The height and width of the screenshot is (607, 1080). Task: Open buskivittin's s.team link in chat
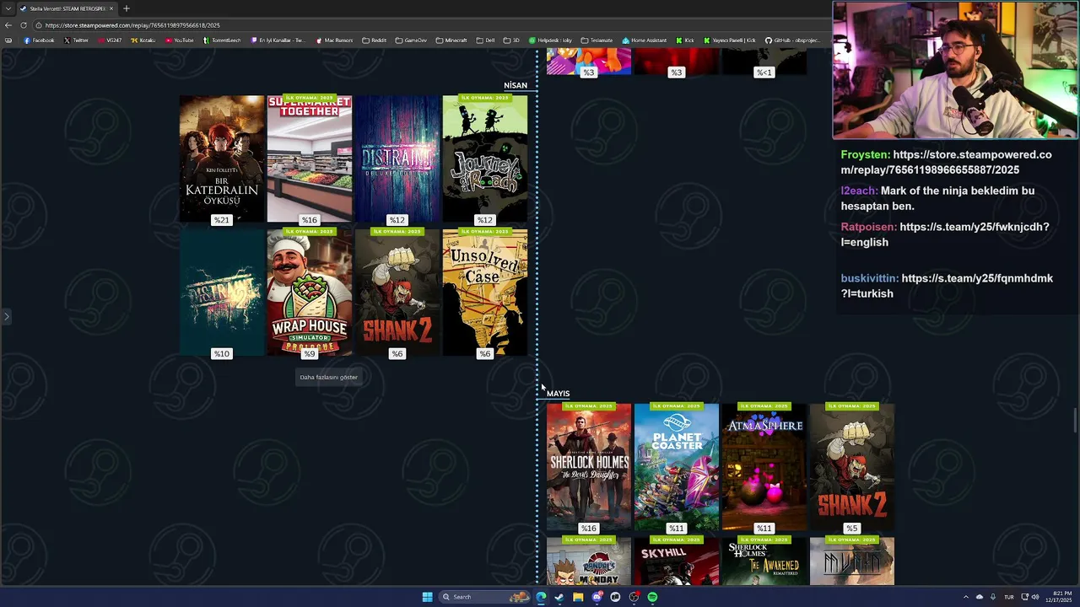(x=947, y=286)
